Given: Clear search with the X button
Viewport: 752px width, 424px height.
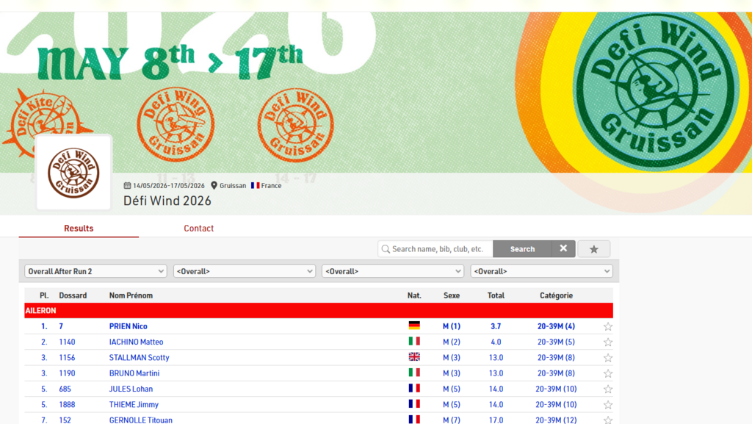Looking at the screenshot, I should point(563,249).
